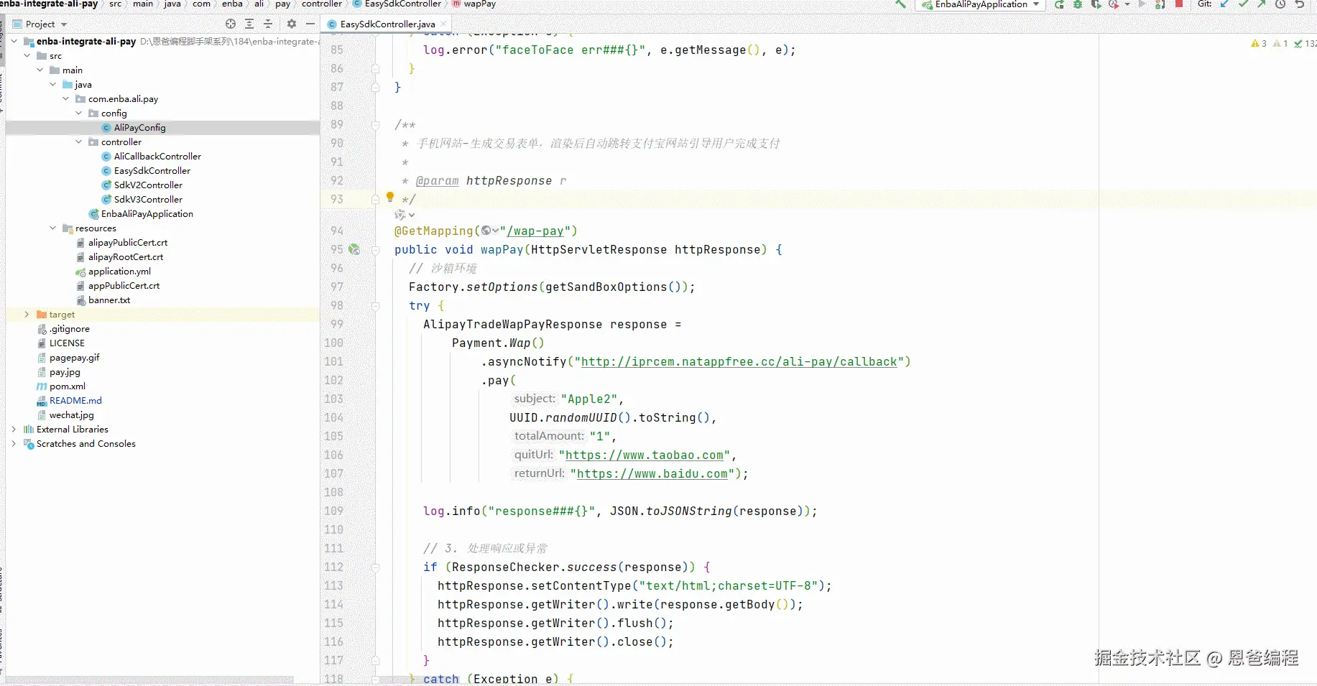Expand all nodes in the Project panel
This screenshot has height=686, width=1317.
pos(249,24)
